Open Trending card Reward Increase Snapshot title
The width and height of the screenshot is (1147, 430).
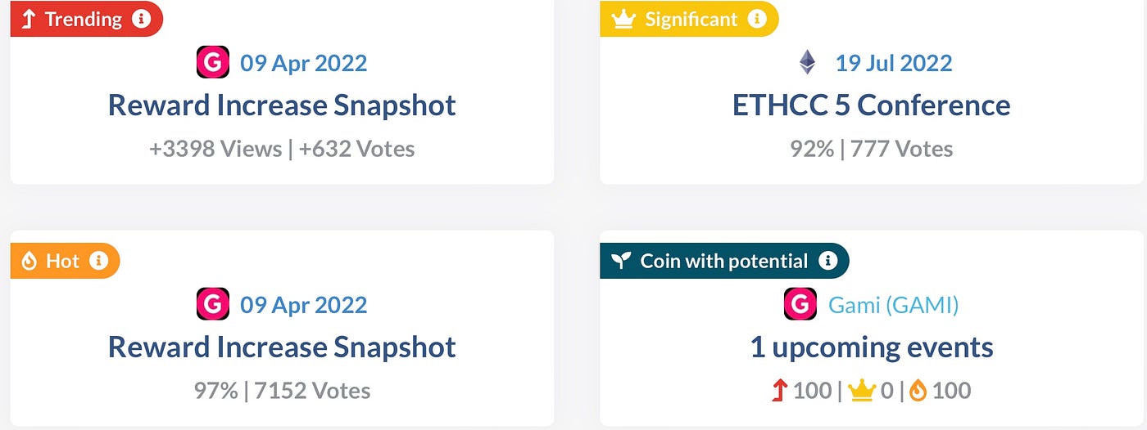(282, 105)
